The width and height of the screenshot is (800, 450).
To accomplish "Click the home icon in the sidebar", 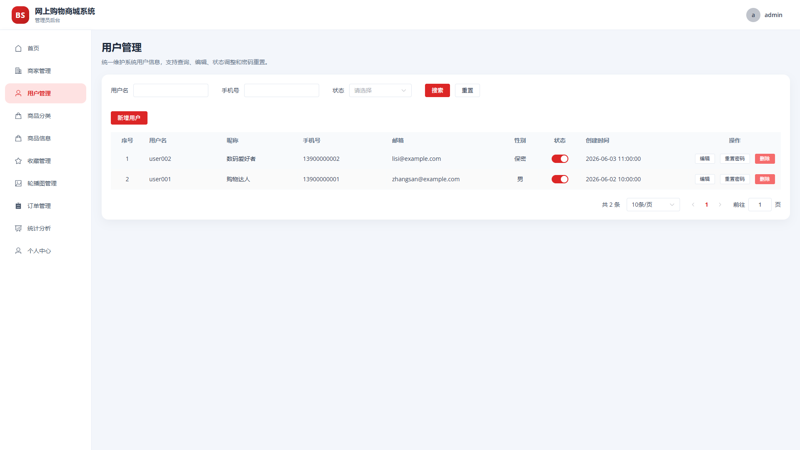I will (18, 48).
